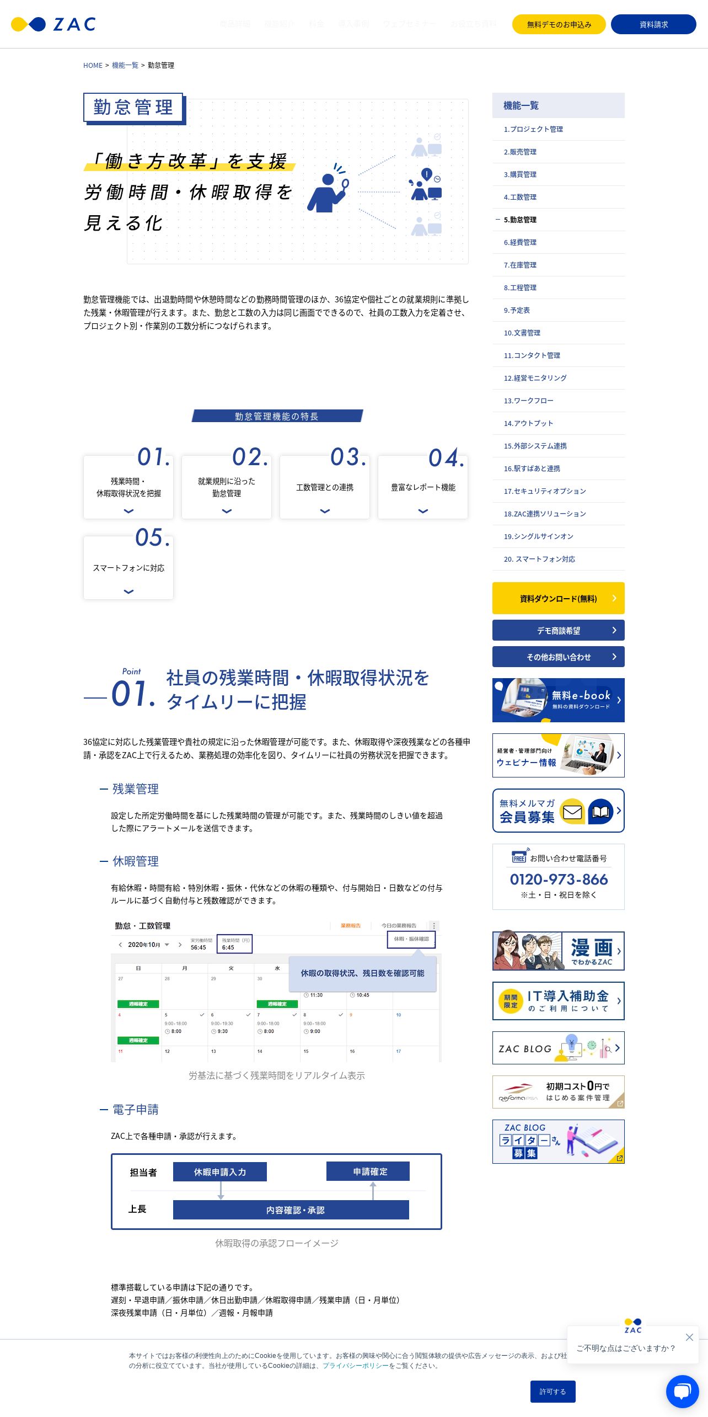Open the chat widget bubble icon
708x1417 pixels.
point(682,1391)
